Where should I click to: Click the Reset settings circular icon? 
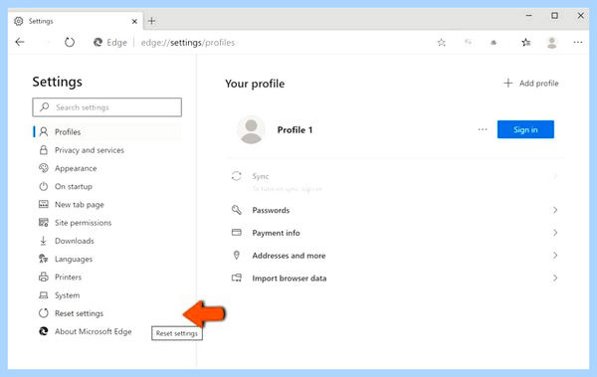point(44,313)
